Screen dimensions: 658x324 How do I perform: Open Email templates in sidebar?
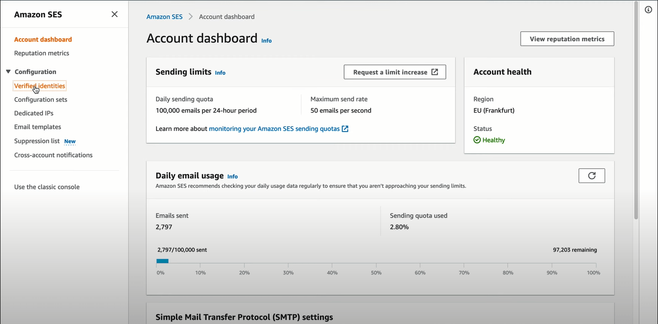coord(37,127)
